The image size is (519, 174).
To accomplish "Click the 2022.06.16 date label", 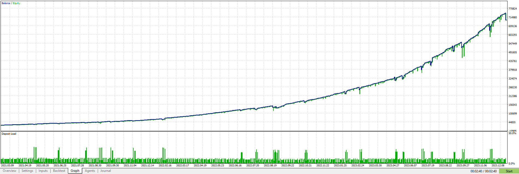I will [x=235, y=165].
